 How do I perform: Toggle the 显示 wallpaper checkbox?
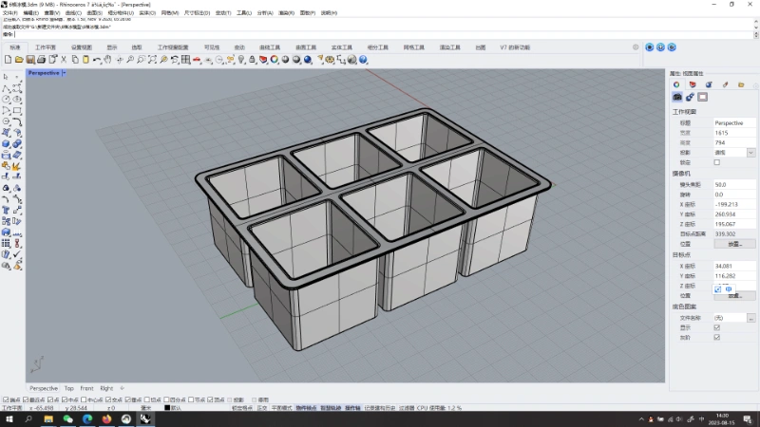pyautogui.click(x=717, y=326)
